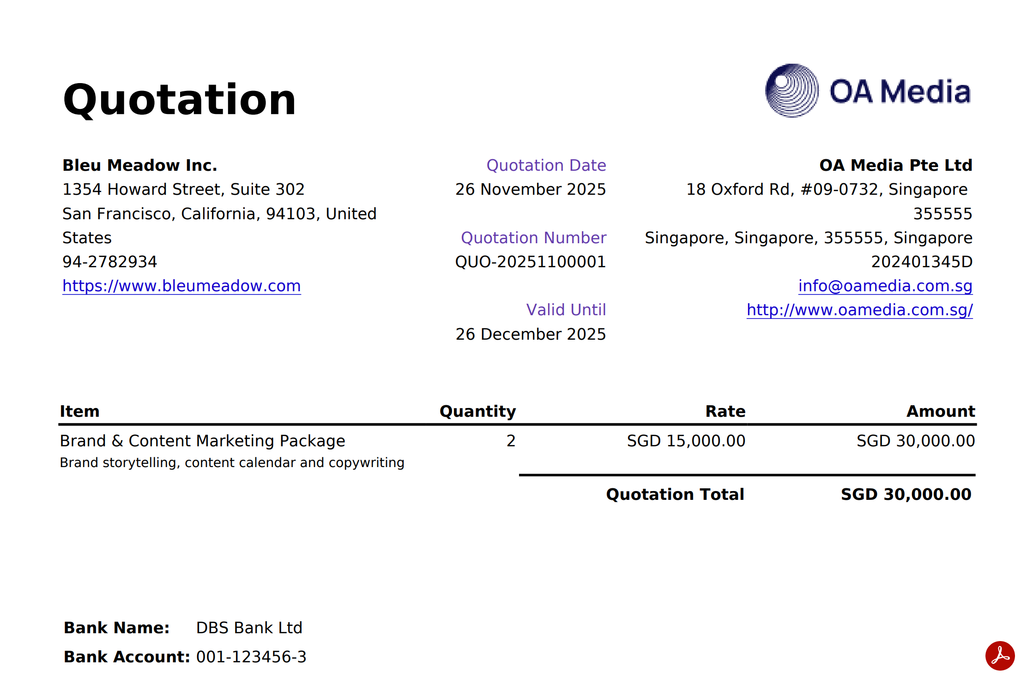The image size is (1033, 684).
Task: Select the quotation number QUO-20251100001
Action: (530, 262)
